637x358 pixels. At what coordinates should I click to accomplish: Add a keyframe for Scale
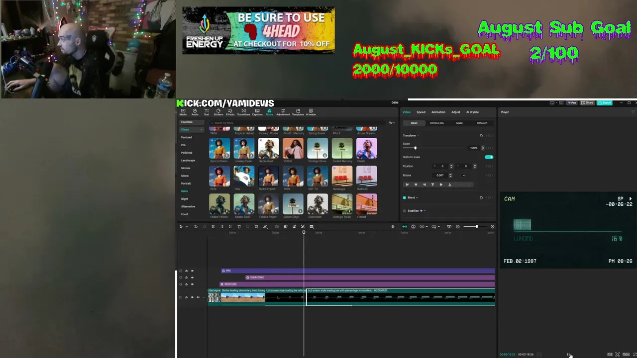click(490, 148)
